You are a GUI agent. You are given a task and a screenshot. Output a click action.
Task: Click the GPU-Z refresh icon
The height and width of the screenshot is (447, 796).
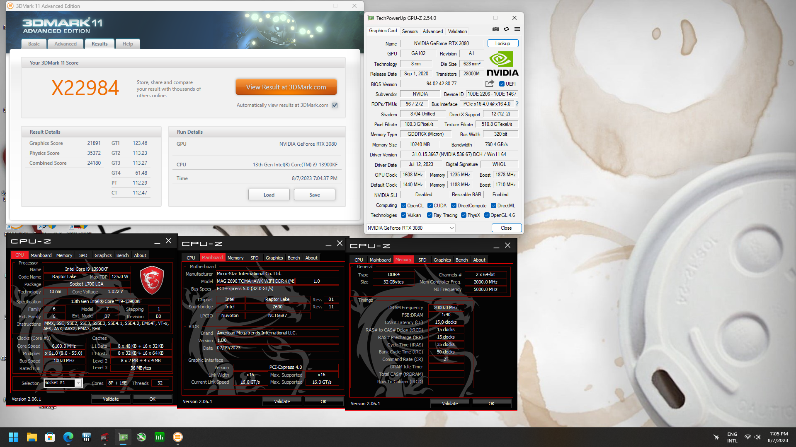(x=506, y=29)
